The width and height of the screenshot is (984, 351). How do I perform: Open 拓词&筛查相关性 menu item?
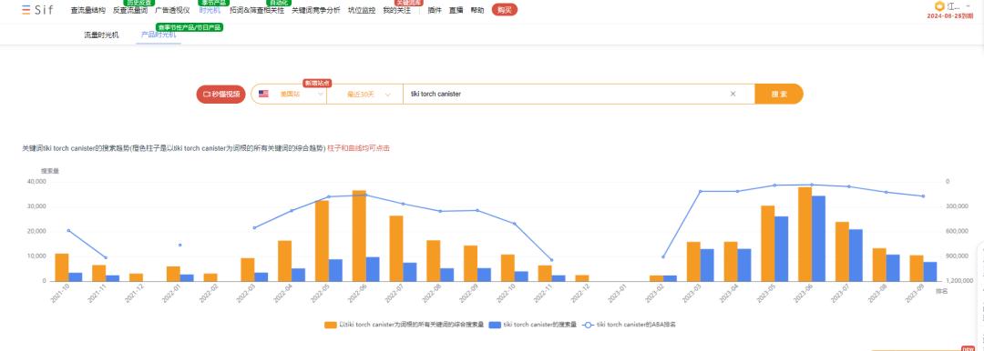257,11
